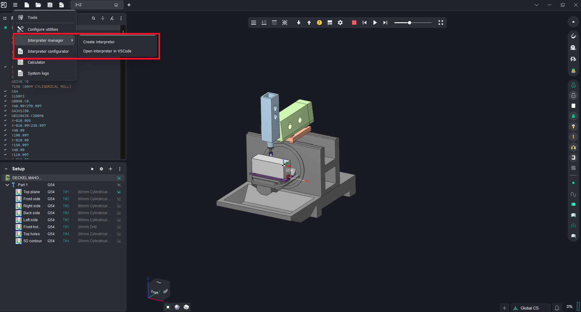This screenshot has width=581, height=312.
Task: Select Create interpreter menu entry
Action: tap(99, 42)
